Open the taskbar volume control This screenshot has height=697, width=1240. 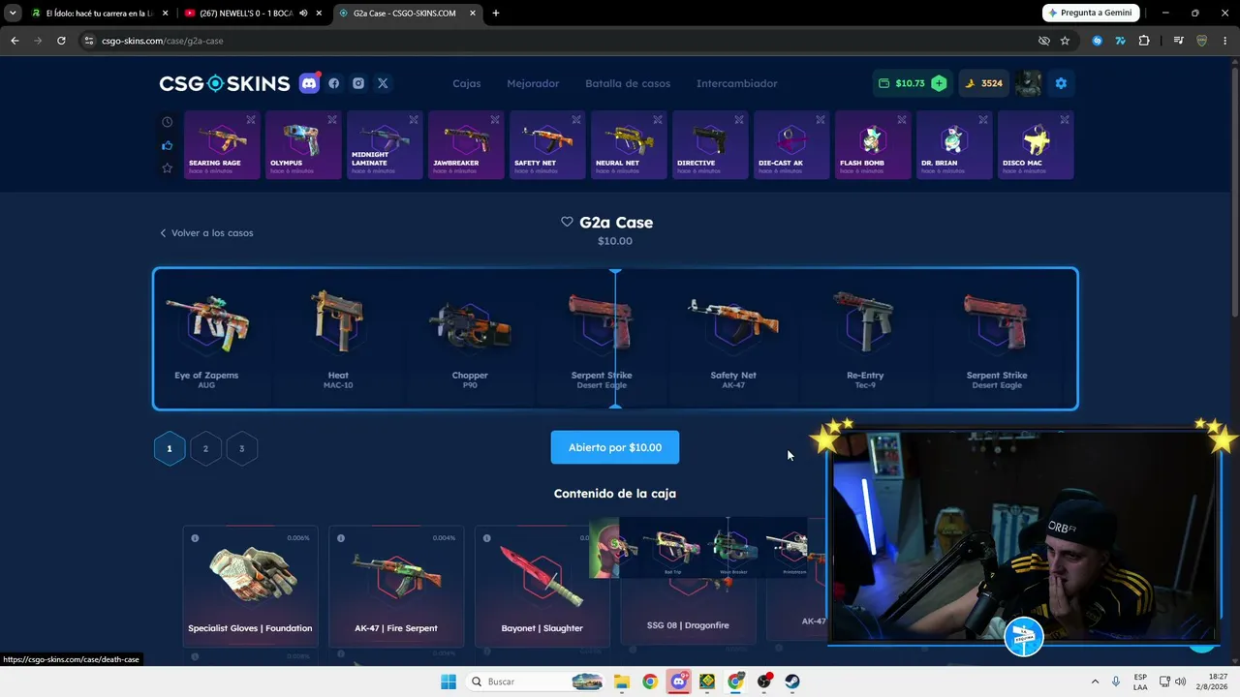[1181, 682]
